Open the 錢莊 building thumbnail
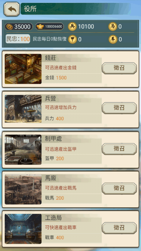This screenshot has height=251, width=141. (x=23, y=69)
